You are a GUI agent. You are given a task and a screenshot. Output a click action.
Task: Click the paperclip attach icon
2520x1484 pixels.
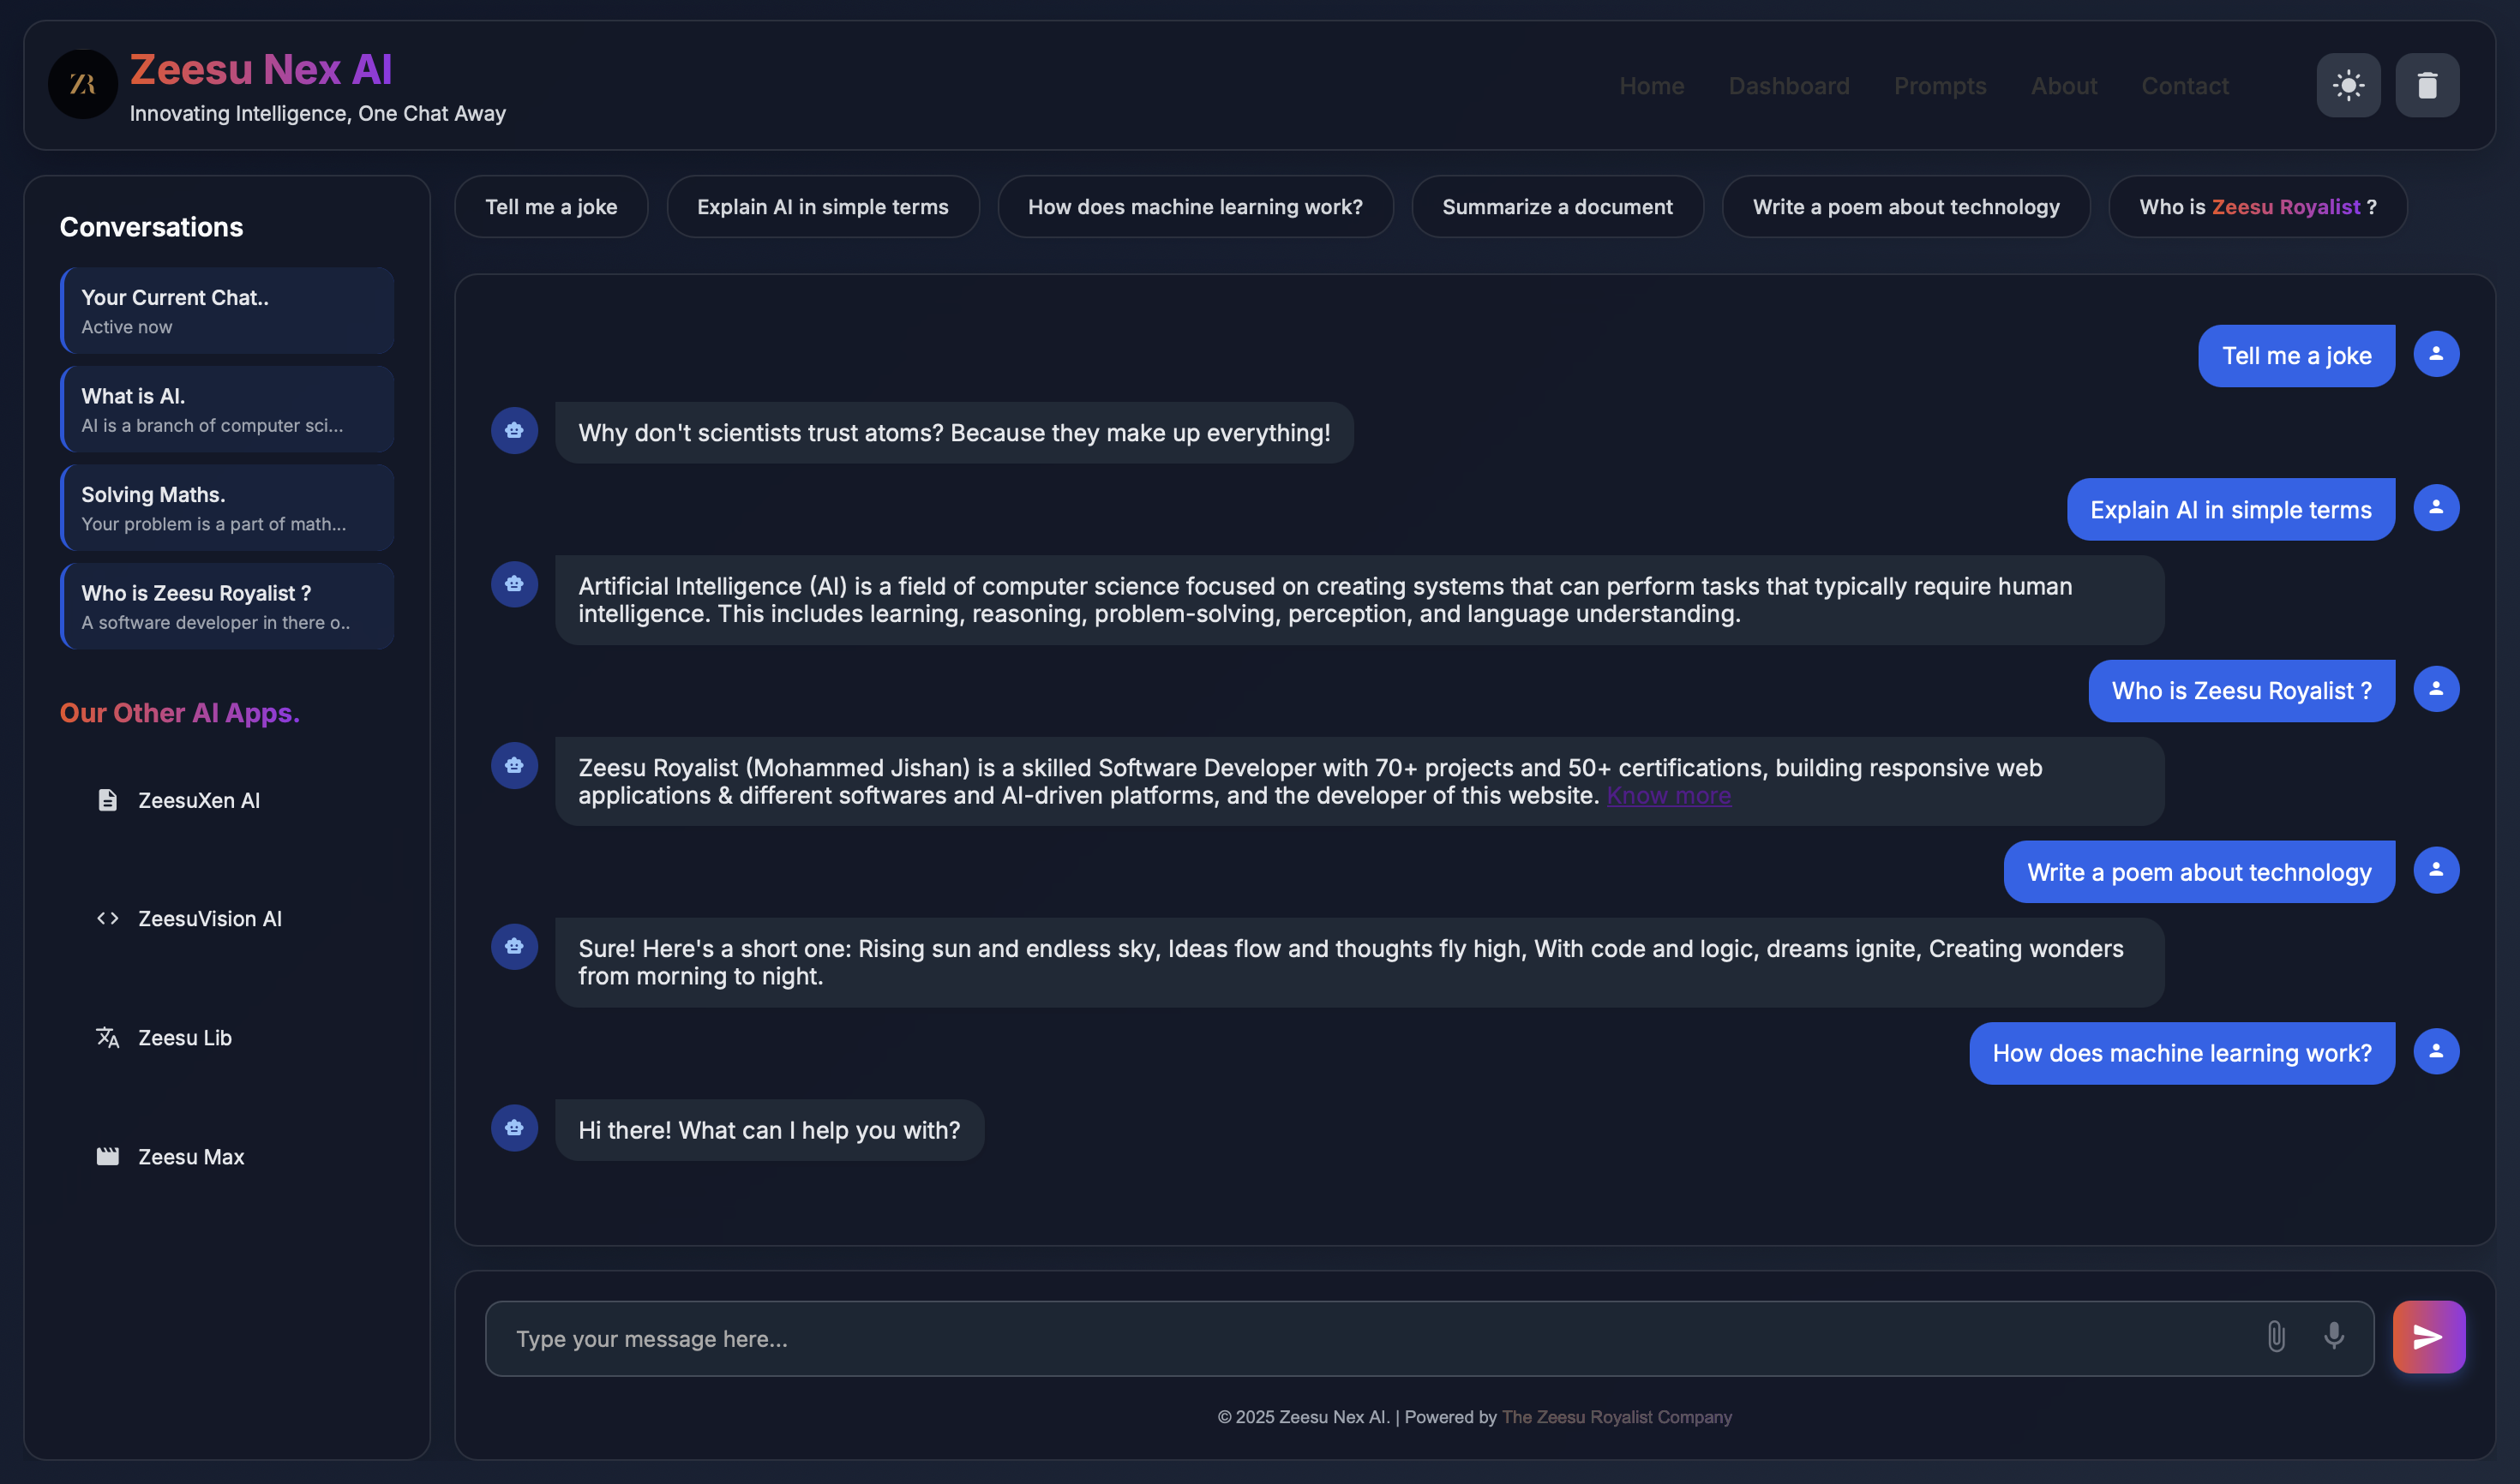(x=2276, y=1337)
